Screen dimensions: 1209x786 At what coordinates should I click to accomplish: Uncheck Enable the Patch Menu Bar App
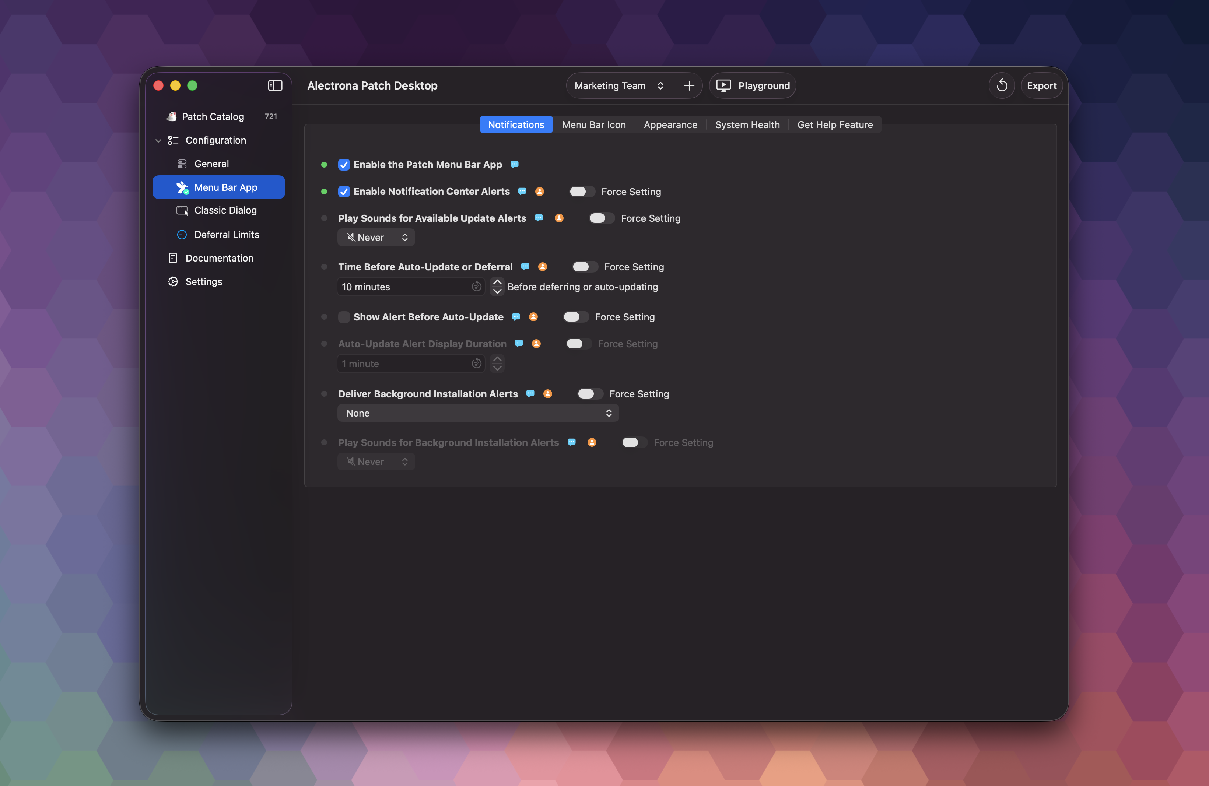[x=344, y=165]
